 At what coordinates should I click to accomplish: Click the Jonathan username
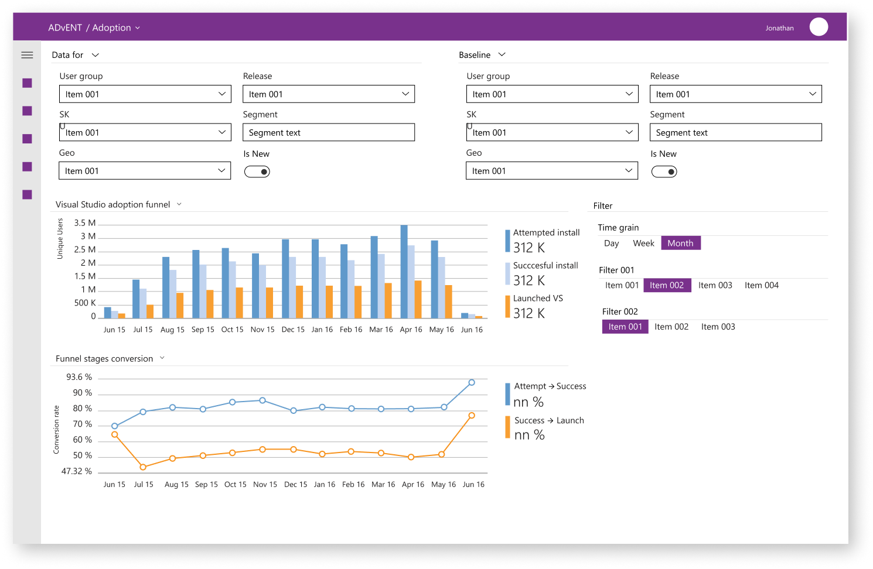779,28
